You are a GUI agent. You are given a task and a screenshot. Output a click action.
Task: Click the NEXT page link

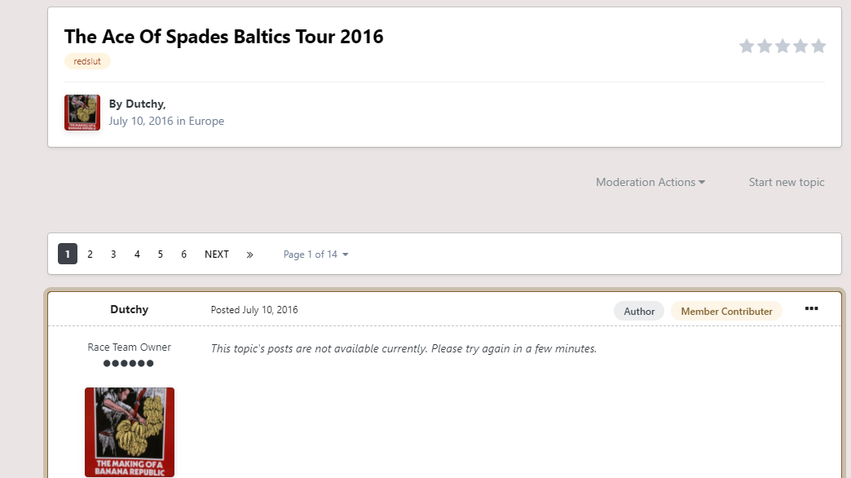point(217,254)
